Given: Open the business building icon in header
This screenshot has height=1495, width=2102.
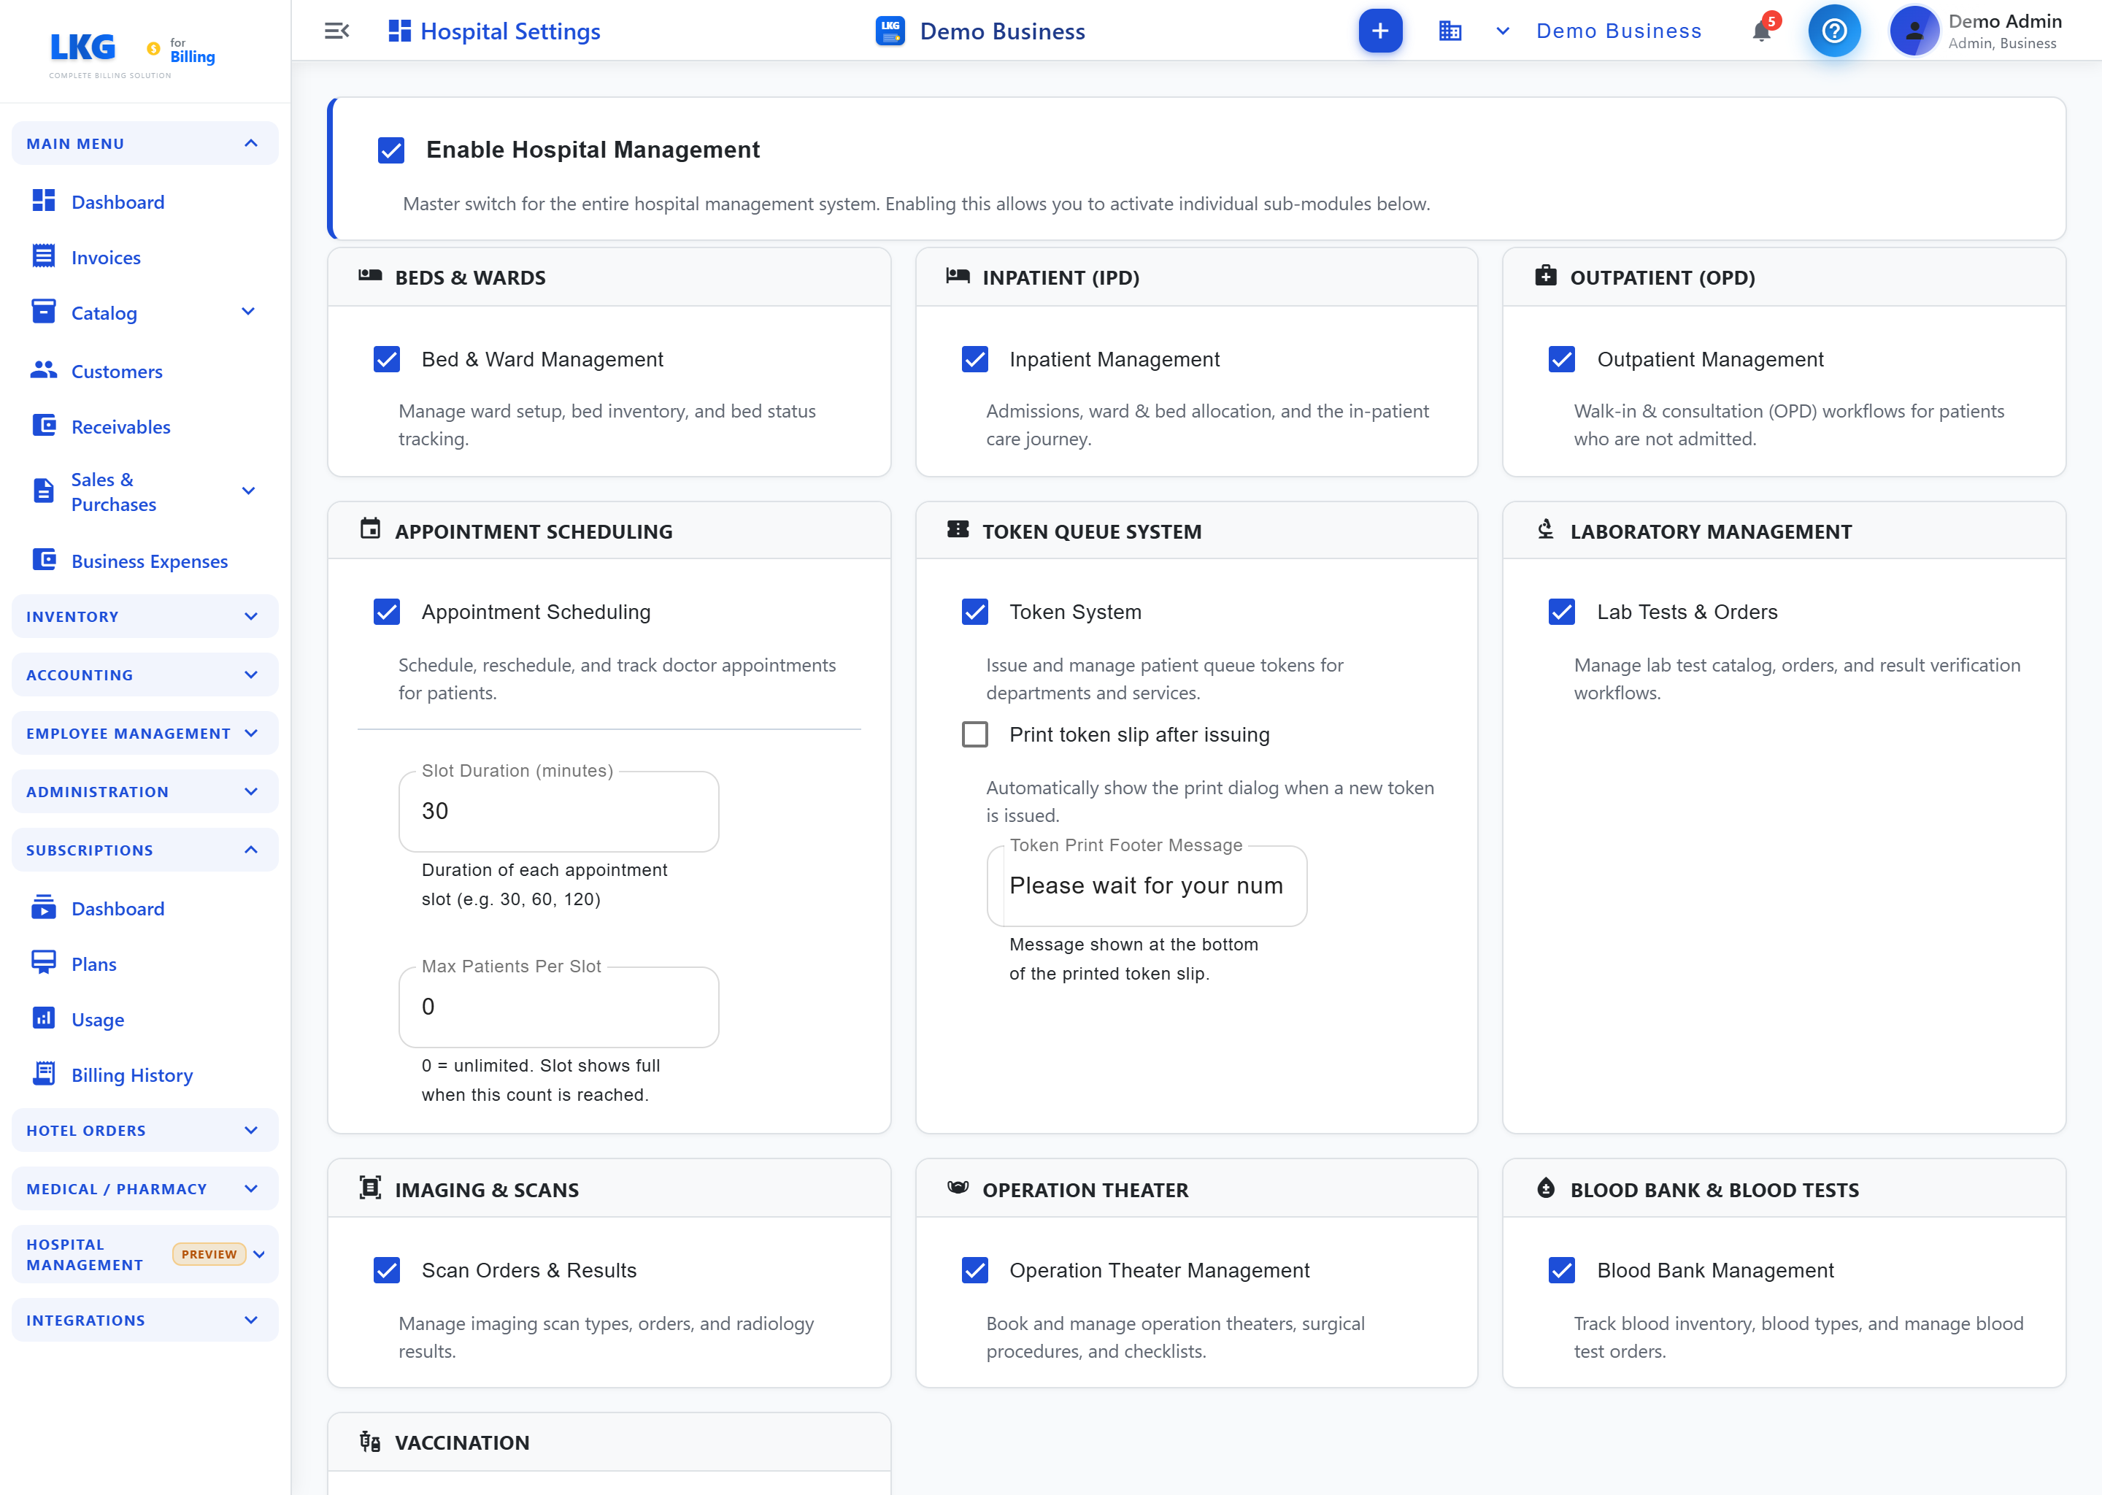Looking at the screenshot, I should [1450, 31].
